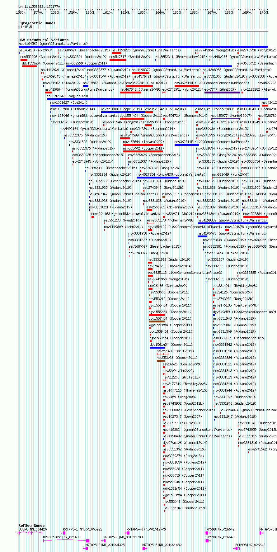Open esv8209 (Ahn2009) variant label
Screen dimensions: 277x552
coord(178,371)
